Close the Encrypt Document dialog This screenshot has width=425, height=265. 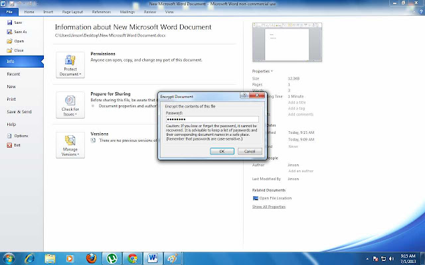pos(257,95)
